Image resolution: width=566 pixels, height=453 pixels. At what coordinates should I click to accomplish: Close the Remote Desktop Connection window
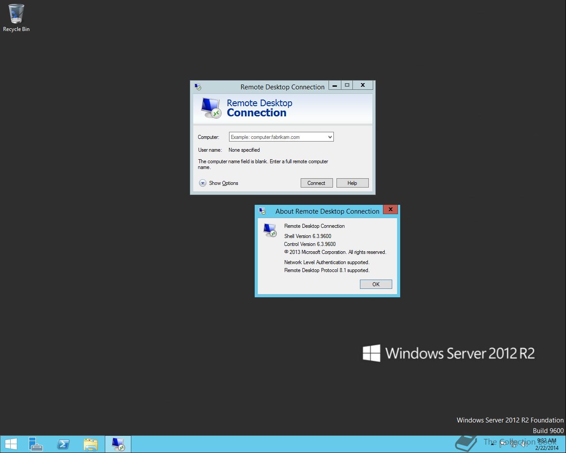363,85
